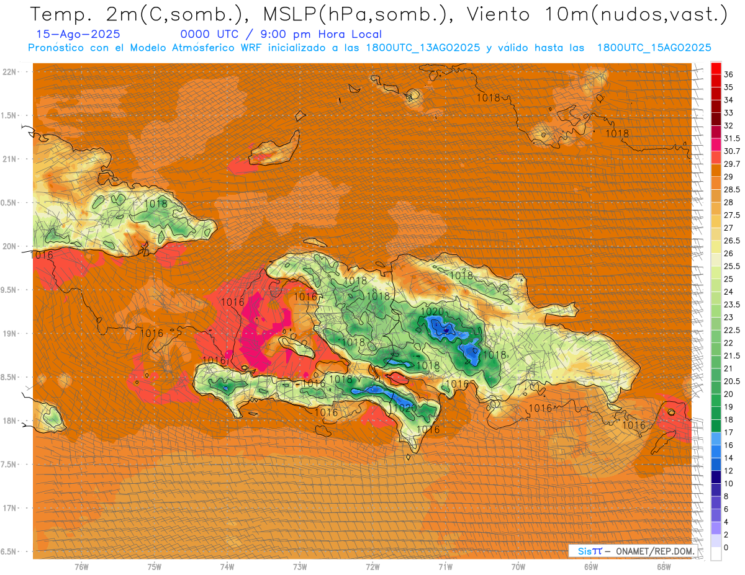Click the '36' value on the temperature legend
This screenshot has width=745, height=575.
[729, 74]
